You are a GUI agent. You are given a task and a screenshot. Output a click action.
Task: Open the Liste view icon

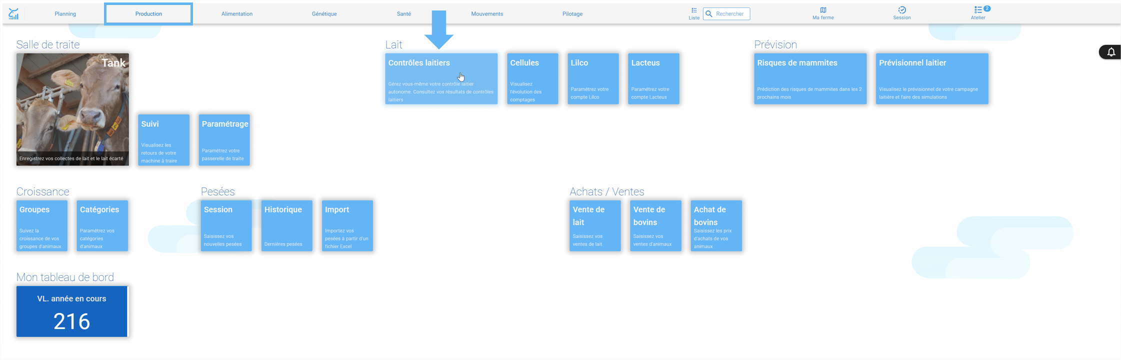[694, 10]
